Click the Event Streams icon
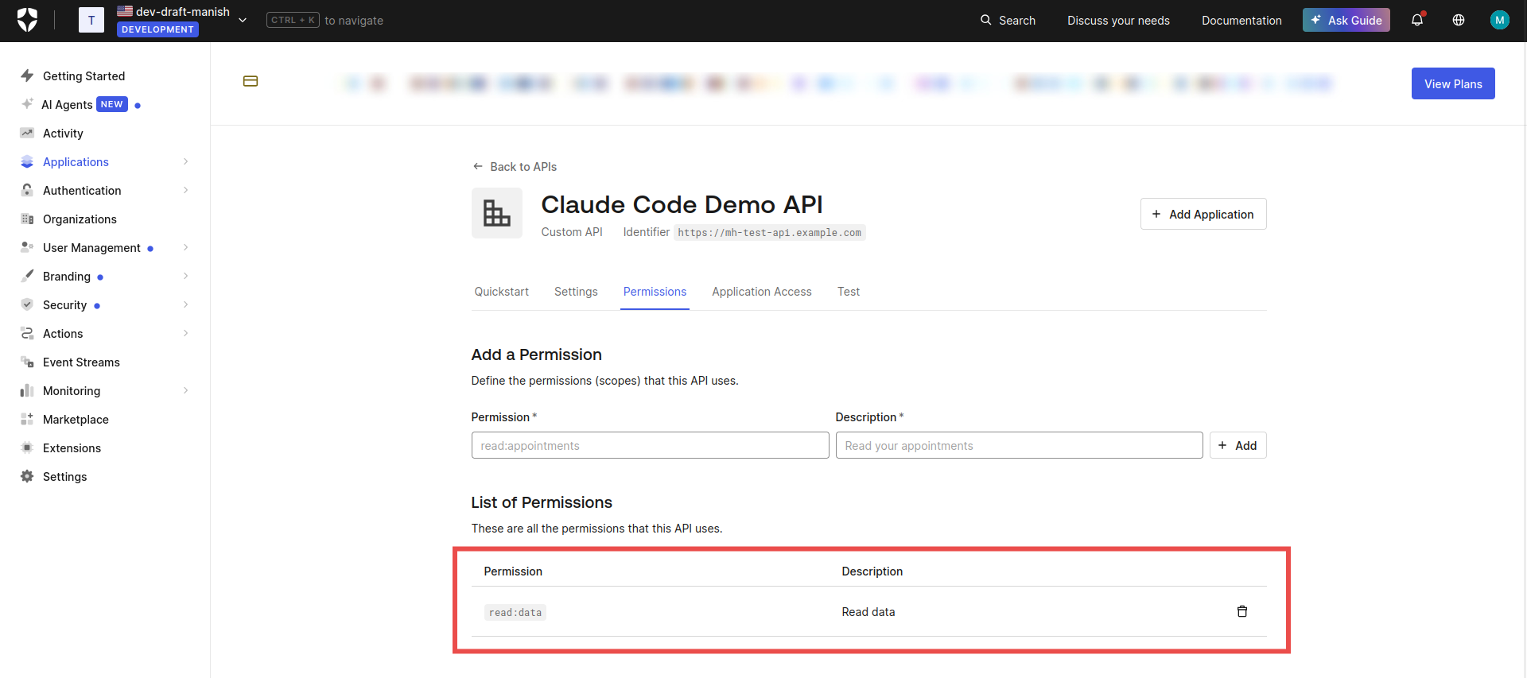 click(27, 362)
